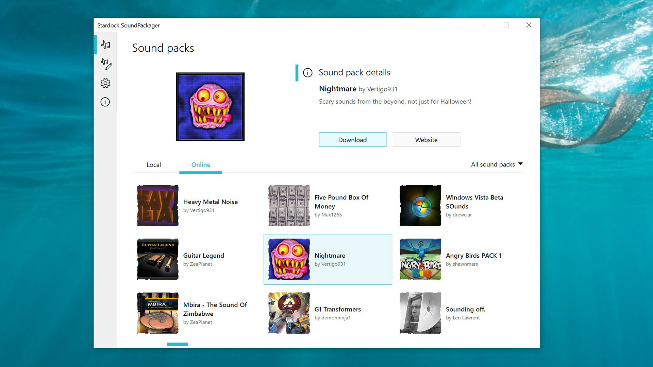The width and height of the screenshot is (653, 367).
Task: Select the Five Pound Box Of Money pack
Action: [289, 206]
